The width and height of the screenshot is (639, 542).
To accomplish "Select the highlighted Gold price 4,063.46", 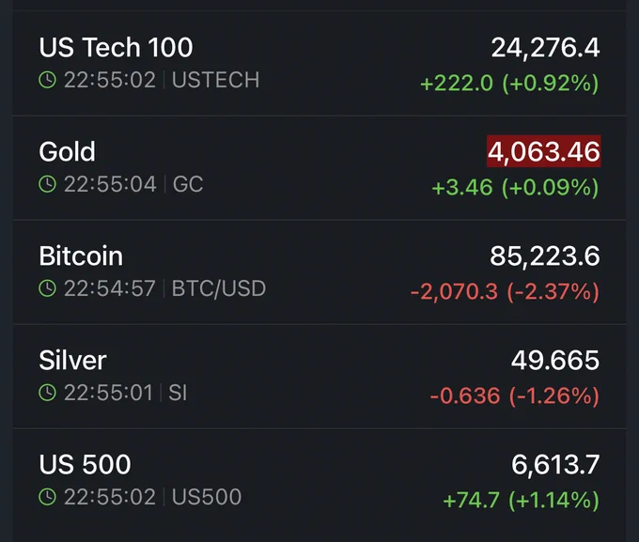I will click(x=544, y=151).
